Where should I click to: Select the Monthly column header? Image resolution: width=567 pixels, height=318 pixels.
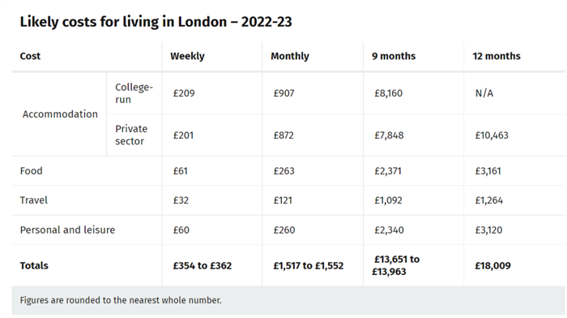click(x=290, y=56)
